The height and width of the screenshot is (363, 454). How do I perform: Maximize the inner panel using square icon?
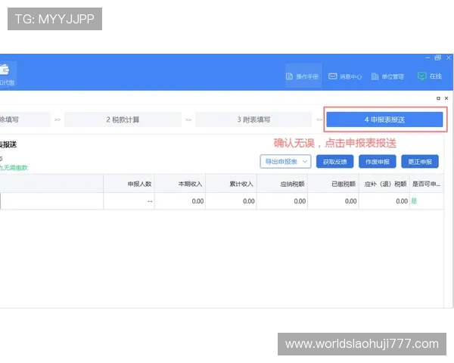coord(438,98)
